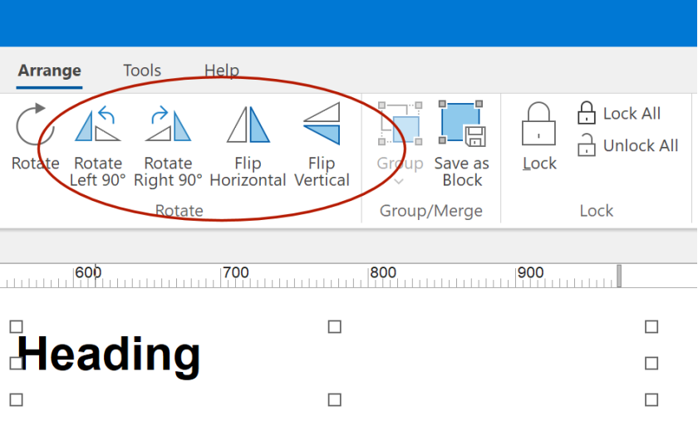The width and height of the screenshot is (698, 421).
Task: Click Lock All padlock button
Action: pyautogui.click(x=619, y=113)
